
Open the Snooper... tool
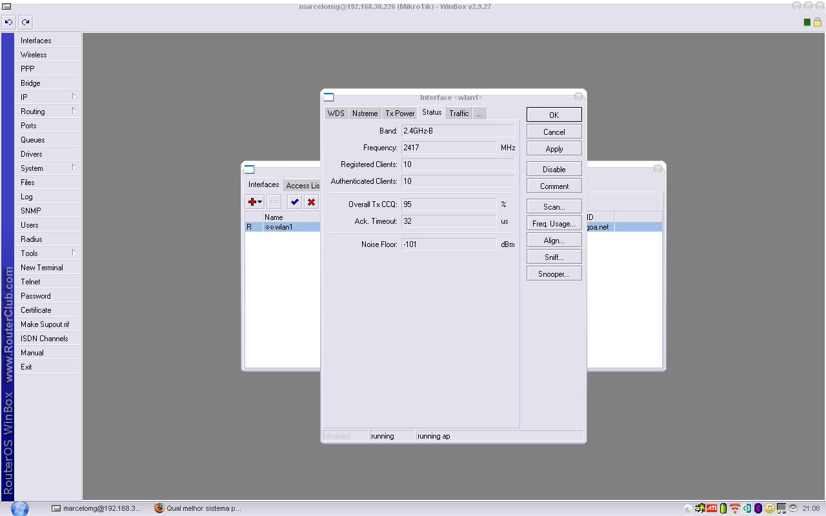tap(554, 273)
